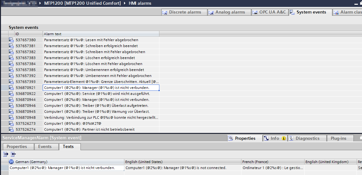Select text 'Löschen mit Fehler abgebrochen' row
Viewport: 362px width, 175px height.
point(101,64)
